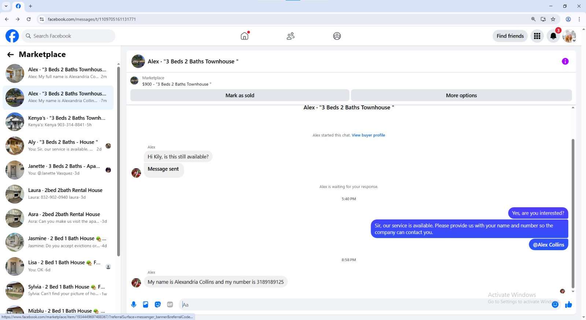Send a thumbs-up like
The width and height of the screenshot is (586, 320).
(x=568, y=304)
